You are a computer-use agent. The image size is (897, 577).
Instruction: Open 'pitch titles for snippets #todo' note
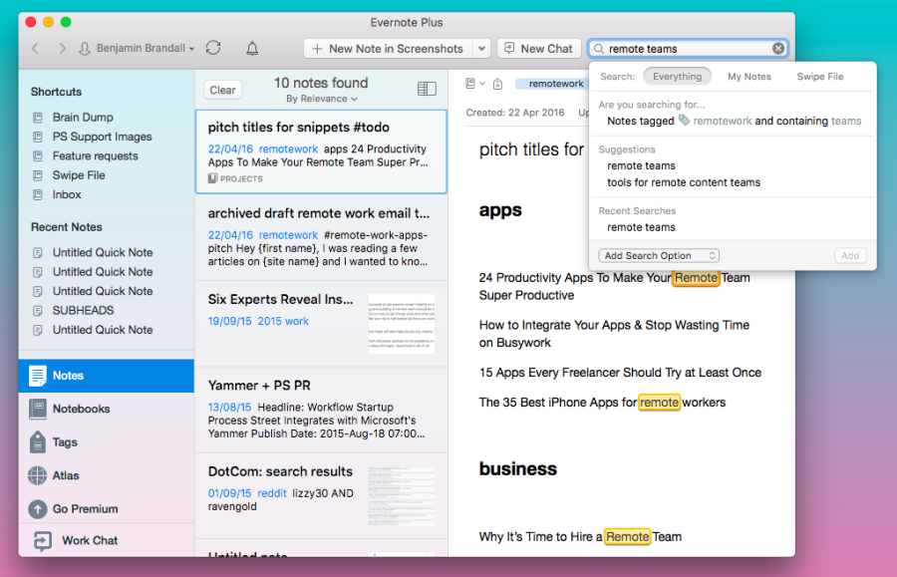[x=321, y=152]
